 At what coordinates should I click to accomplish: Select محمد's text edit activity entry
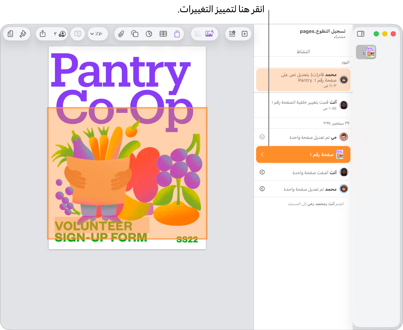303,80
